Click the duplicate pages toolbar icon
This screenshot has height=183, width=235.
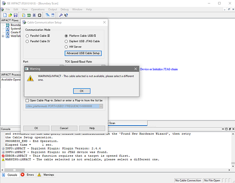[x=24, y=15]
